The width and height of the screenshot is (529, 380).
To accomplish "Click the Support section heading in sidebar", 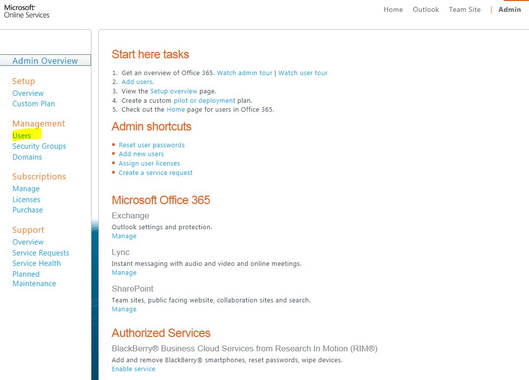I will 28,230.
